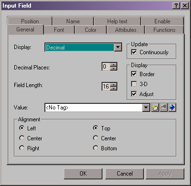This screenshot has height=186, width=191.
Task: Choose Bottom vertical alignment option
Action: [x=96, y=148]
